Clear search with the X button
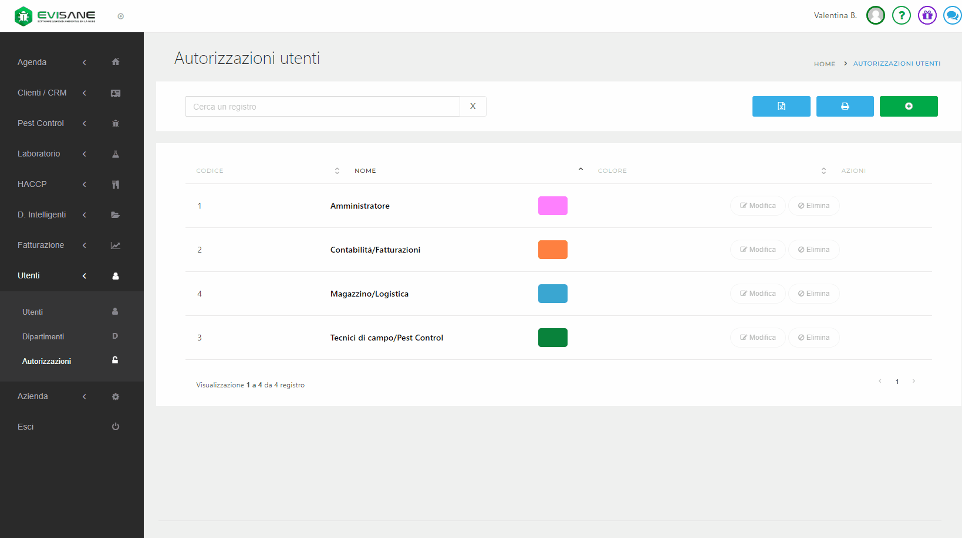 [x=472, y=106]
